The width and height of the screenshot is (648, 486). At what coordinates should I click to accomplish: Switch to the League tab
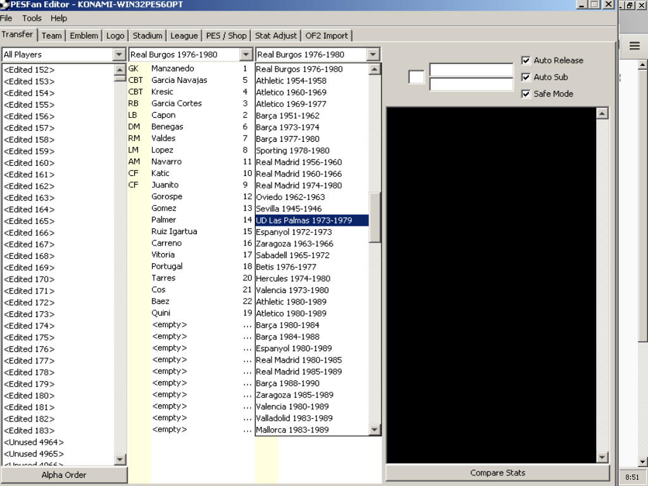coord(184,35)
